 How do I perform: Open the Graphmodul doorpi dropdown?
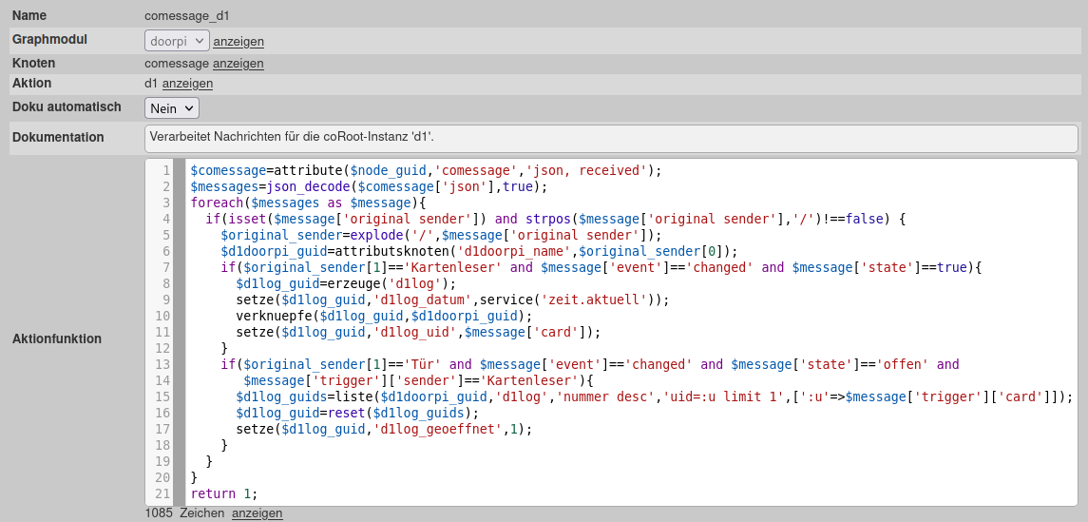[x=177, y=41]
